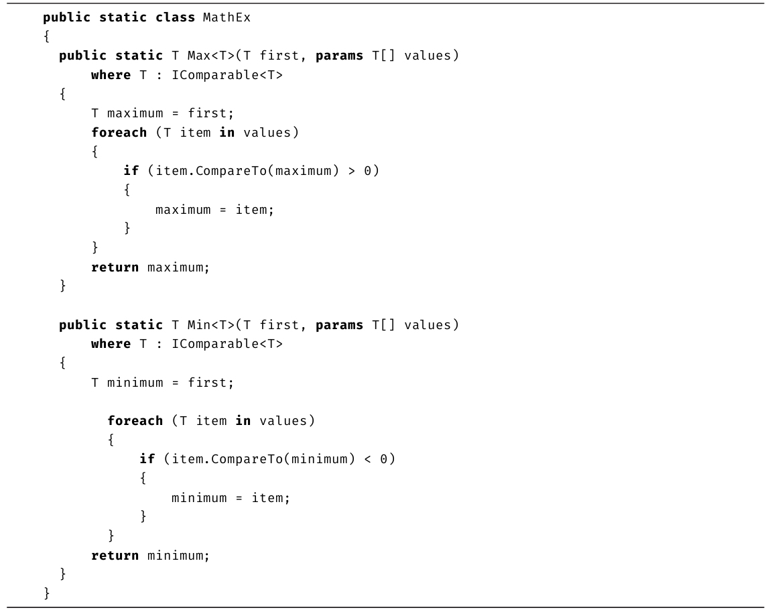Image resolution: width=772 pixels, height=610 pixels.
Task: Select the 'return maximum;' statement
Action: point(150,267)
